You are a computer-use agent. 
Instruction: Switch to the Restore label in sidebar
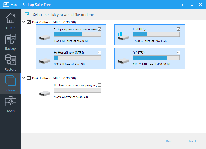[x=10, y=70]
